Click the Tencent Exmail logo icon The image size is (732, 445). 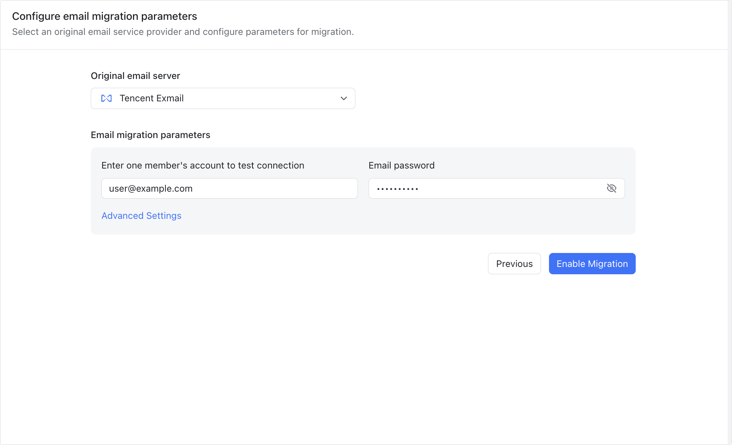[x=106, y=98]
